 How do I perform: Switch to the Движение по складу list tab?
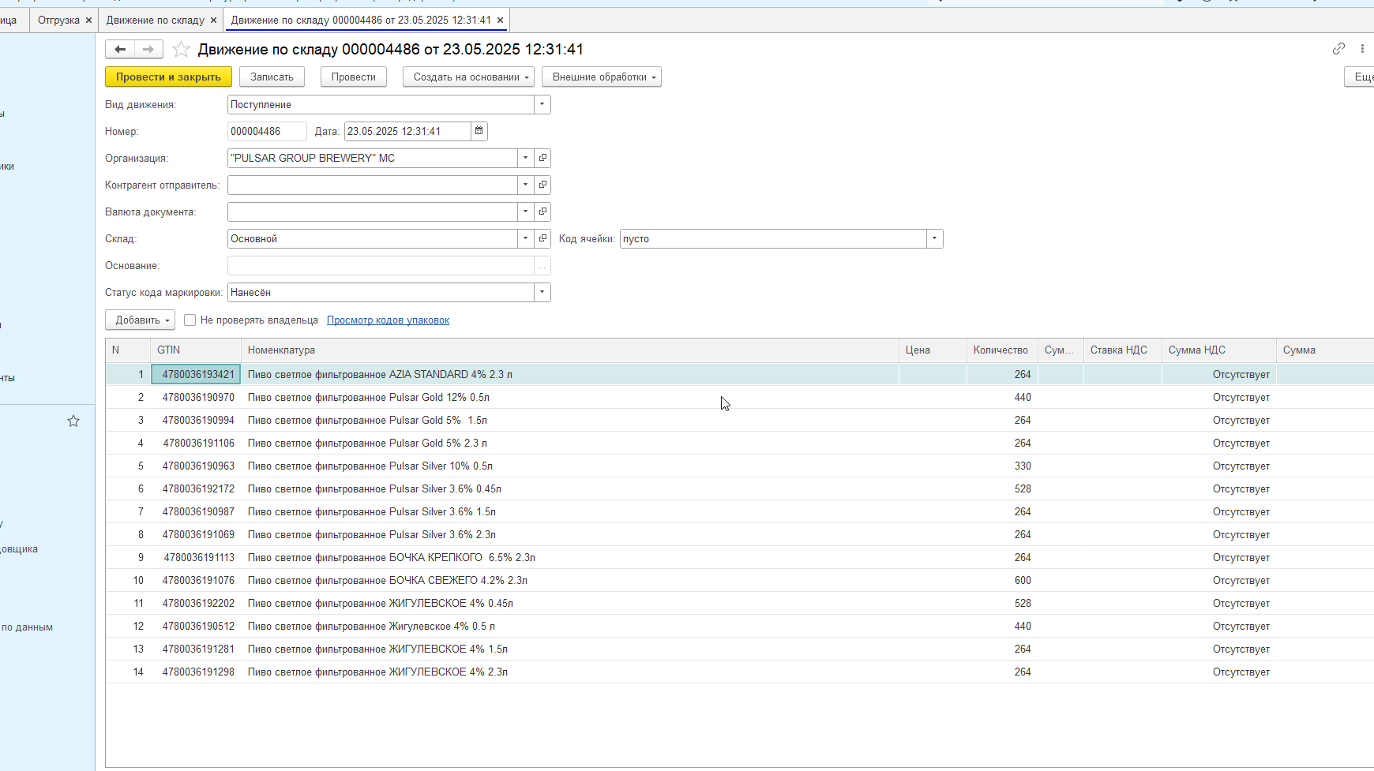tap(156, 20)
